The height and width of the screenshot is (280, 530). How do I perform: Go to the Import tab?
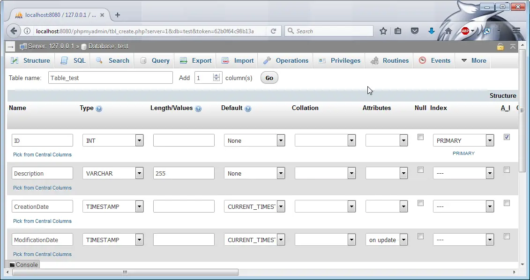coord(237,60)
